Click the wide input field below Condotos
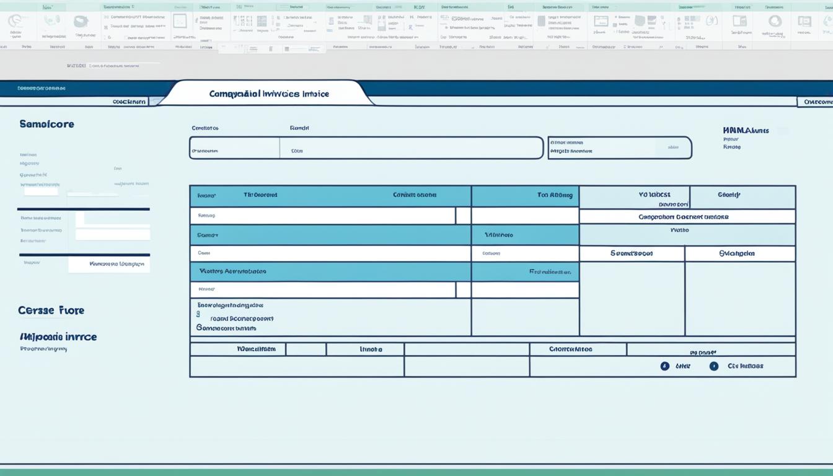Screen dimensions: 833x476 [366, 148]
